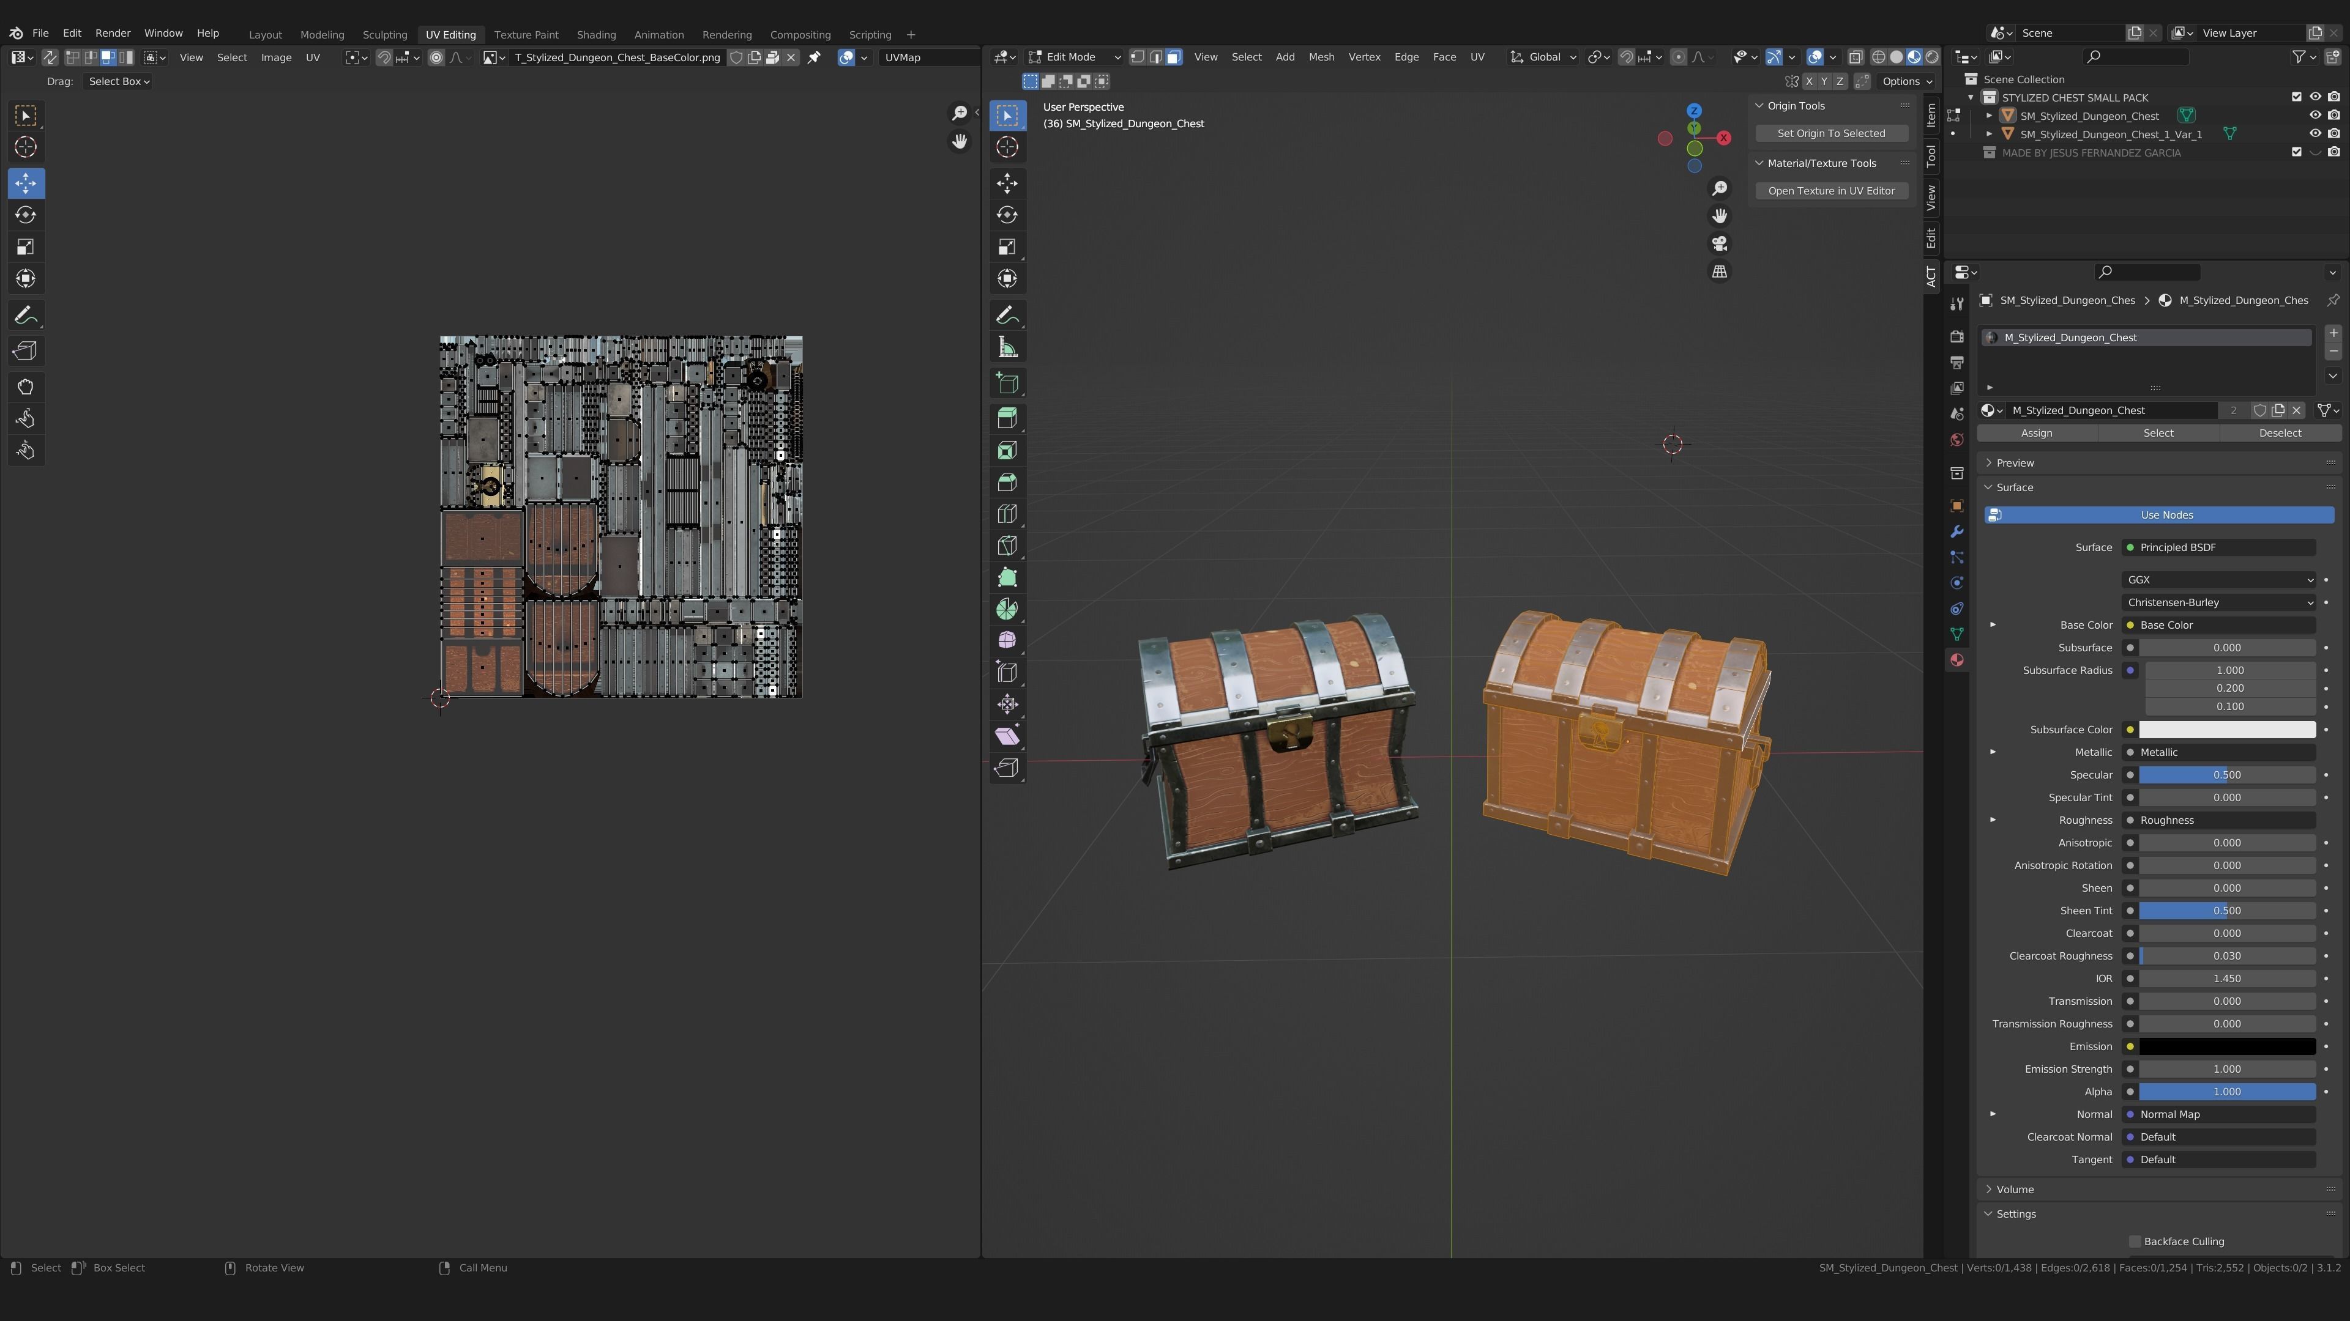Image resolution: width=2350 pixels, height=1321 pixels.
Task: Click the Set Origin To Selected button
Action: point(1831,134)
